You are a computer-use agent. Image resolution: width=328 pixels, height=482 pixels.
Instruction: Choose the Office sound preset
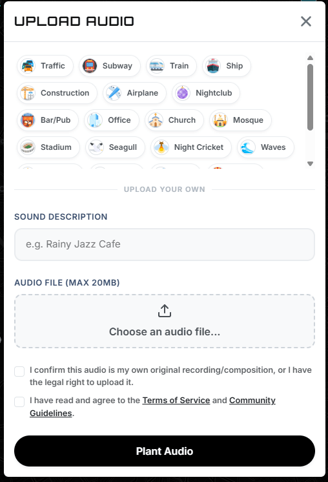[112, 120]
